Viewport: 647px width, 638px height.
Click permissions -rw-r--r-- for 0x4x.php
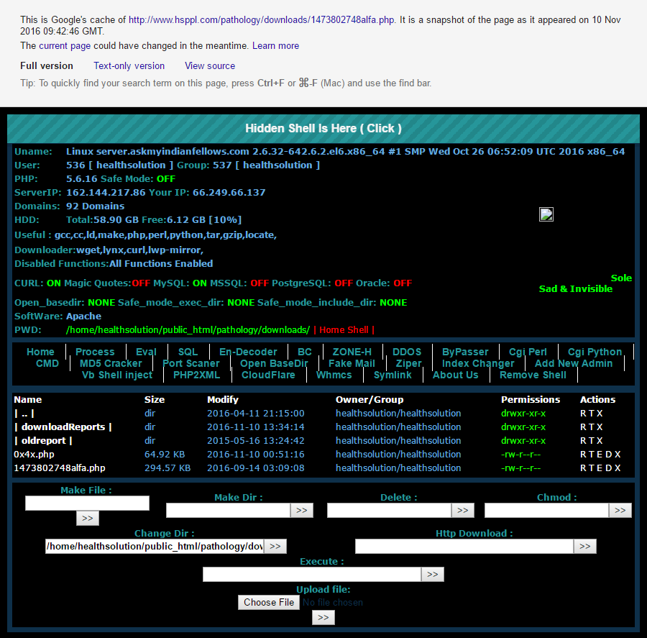point(520,455)
